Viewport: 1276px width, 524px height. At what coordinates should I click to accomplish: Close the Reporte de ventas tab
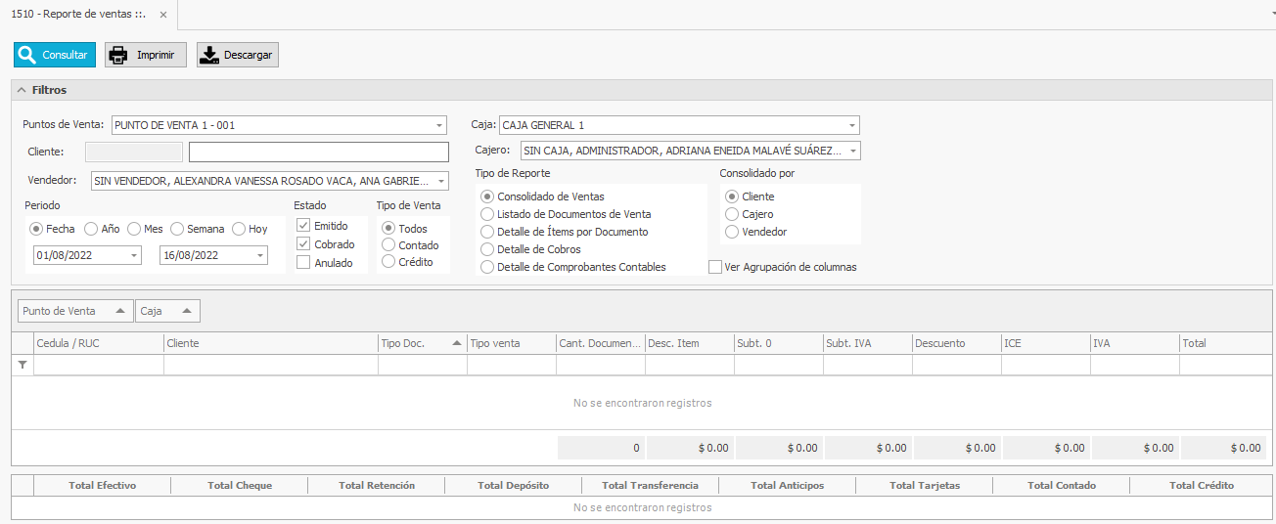tap(163, 15)
